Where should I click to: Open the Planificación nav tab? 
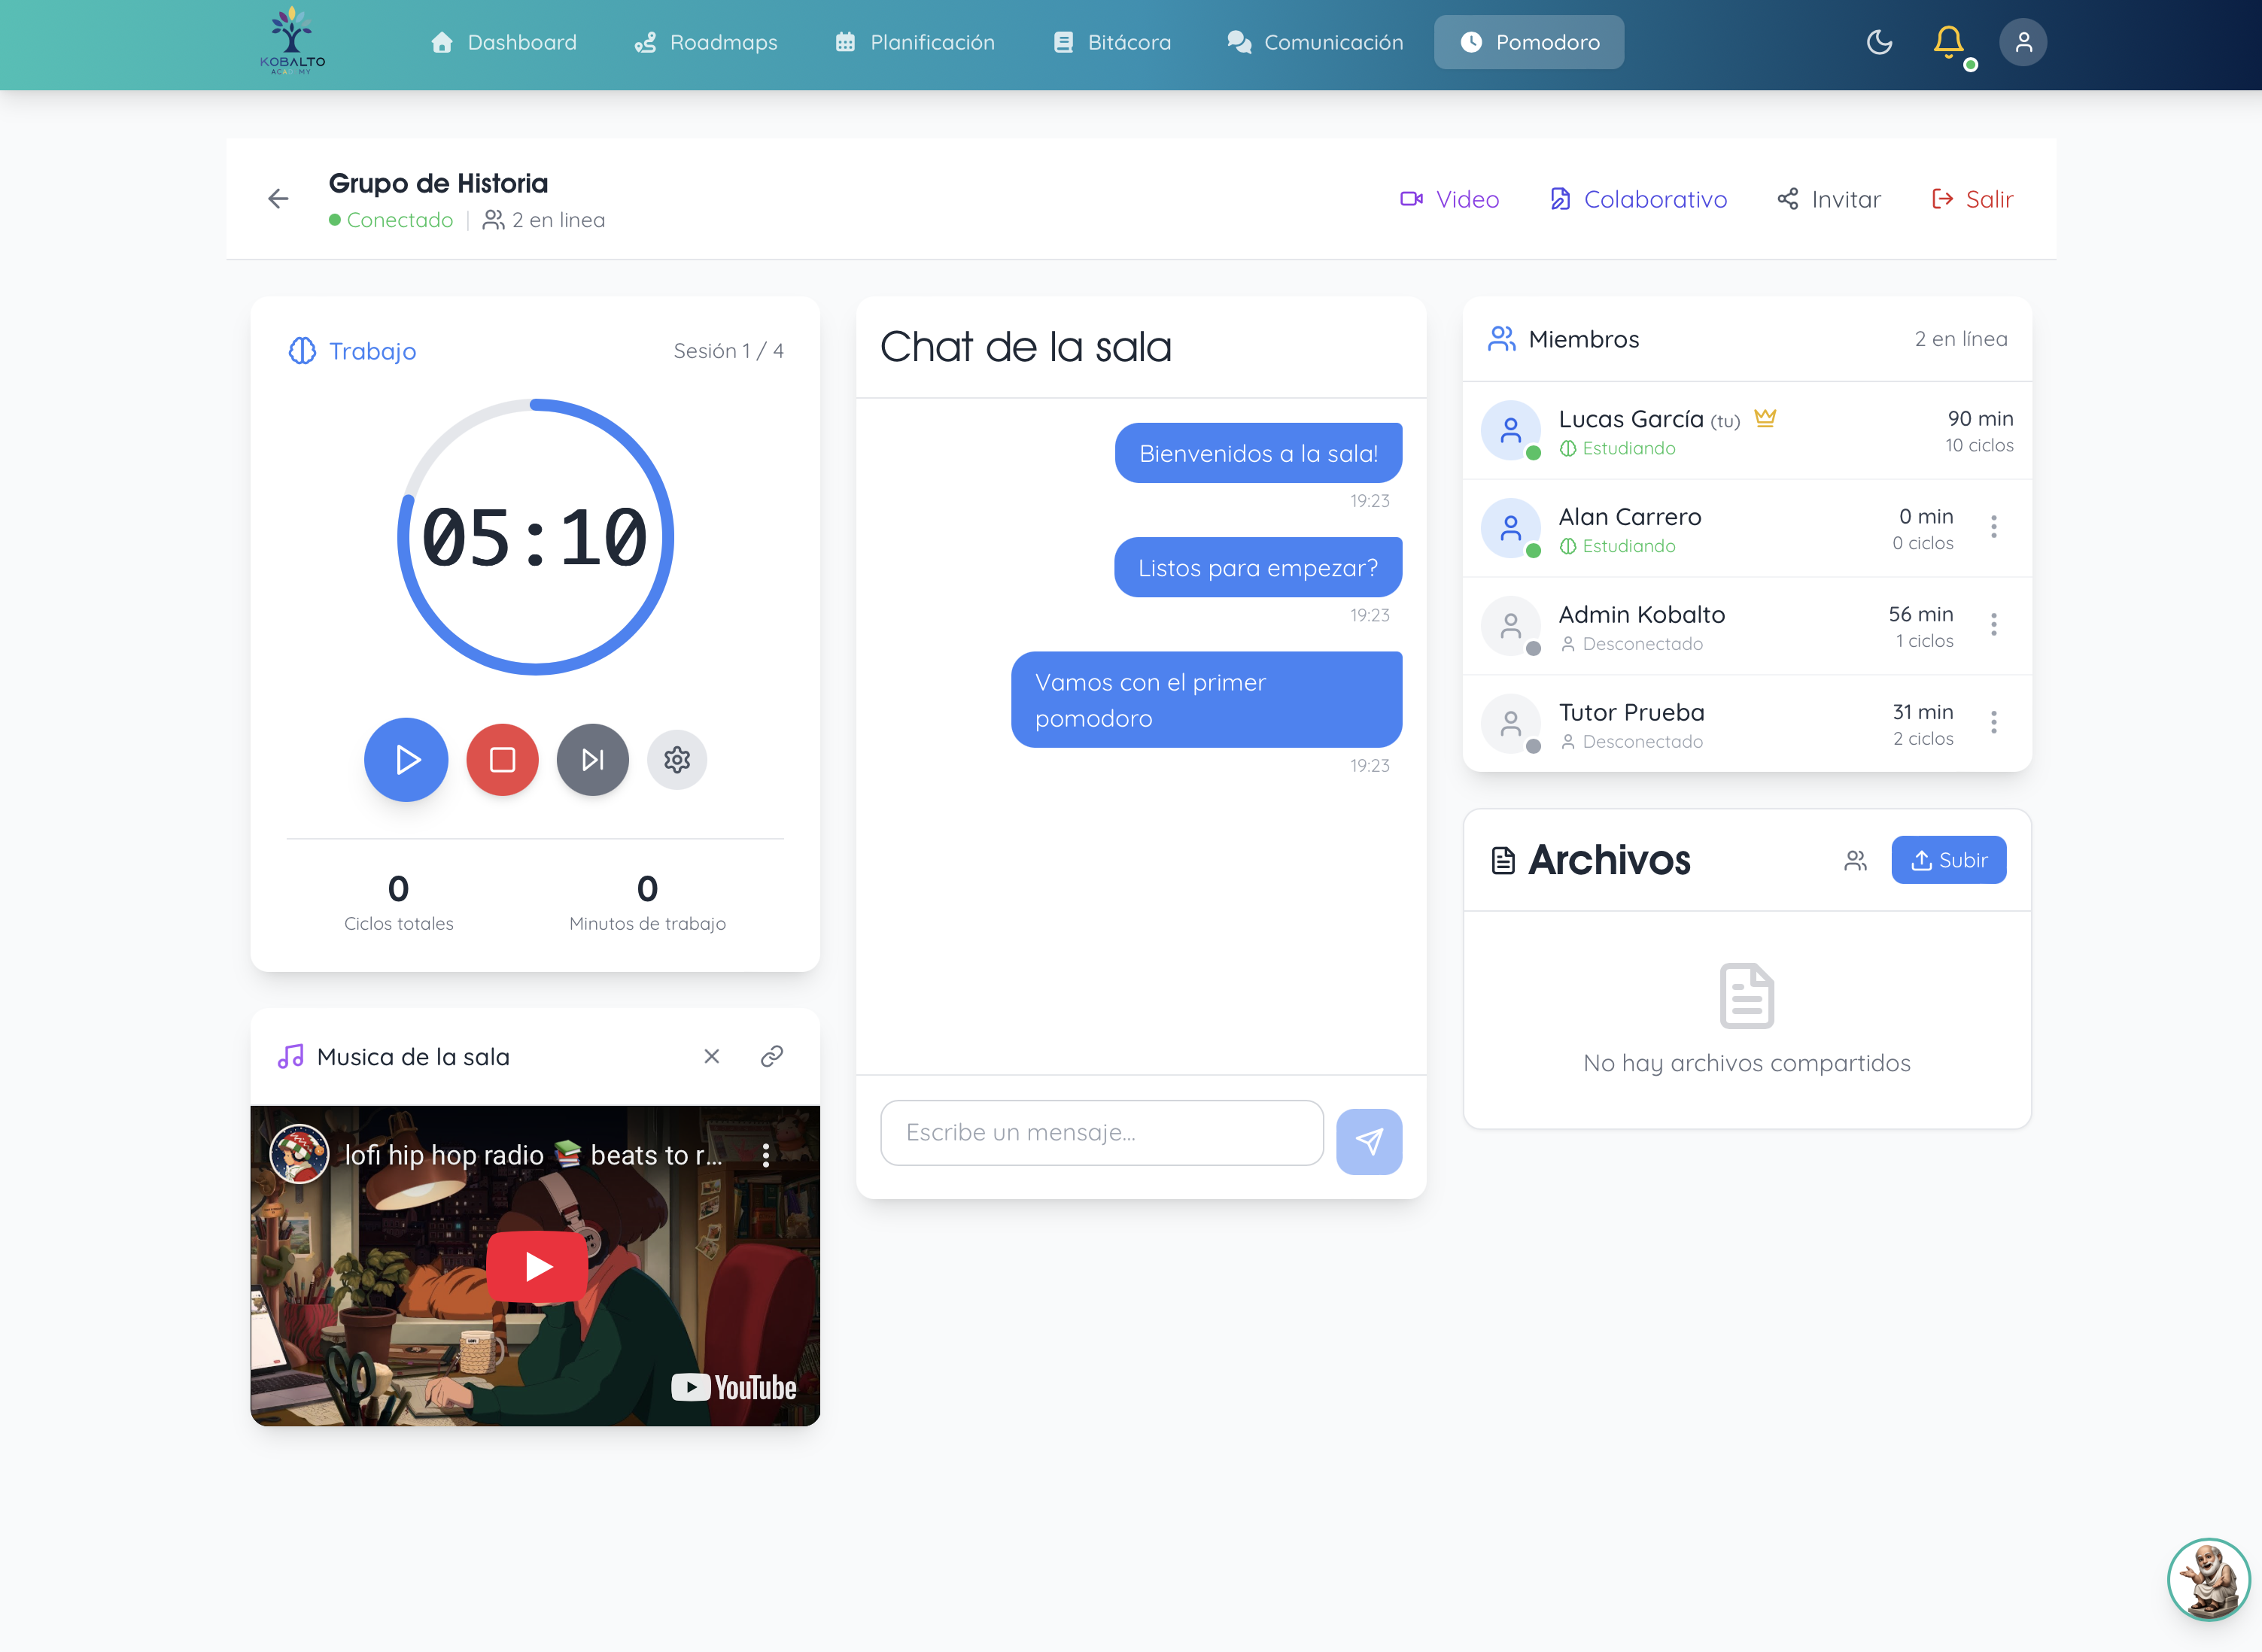point(915,42)
